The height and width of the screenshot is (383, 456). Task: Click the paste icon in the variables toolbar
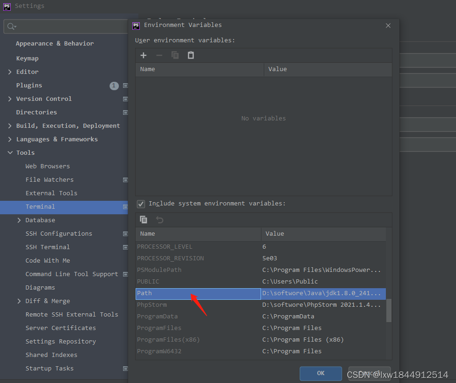pyautogui.click(x=191, y=55)
